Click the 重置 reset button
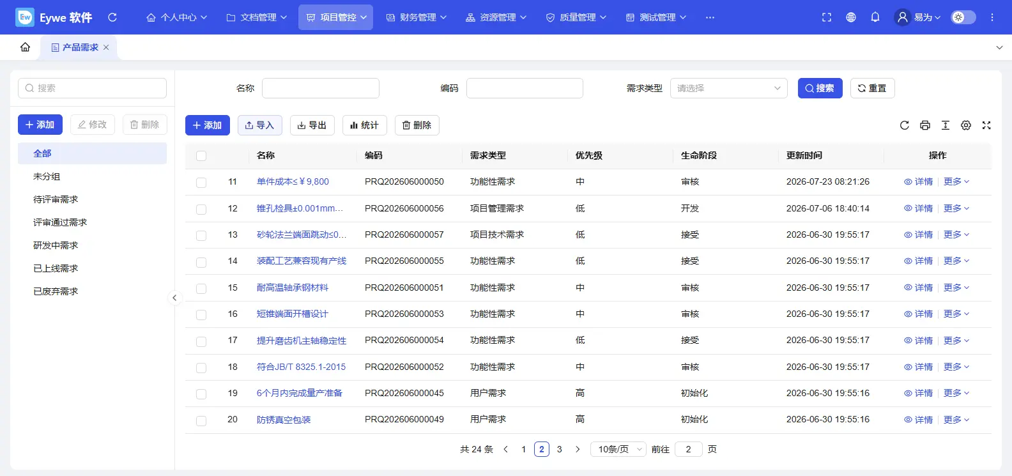This screenshot has height=476, width=1012. 872,88
